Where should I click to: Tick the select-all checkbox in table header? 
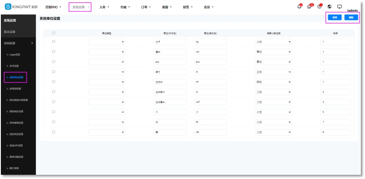pos(53,33)
